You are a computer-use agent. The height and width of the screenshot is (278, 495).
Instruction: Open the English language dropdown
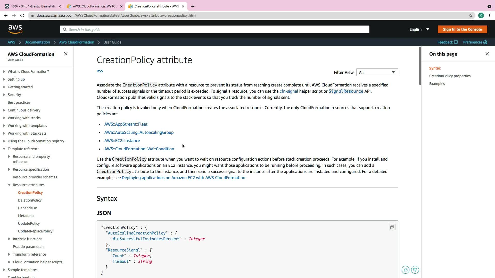[x=419, y=29]
